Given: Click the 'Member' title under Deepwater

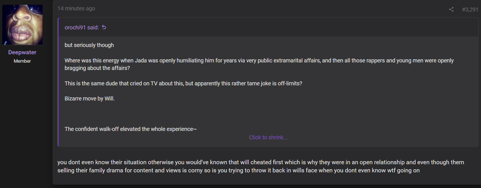Looking at the screenshot, I should tap(22, 61).
